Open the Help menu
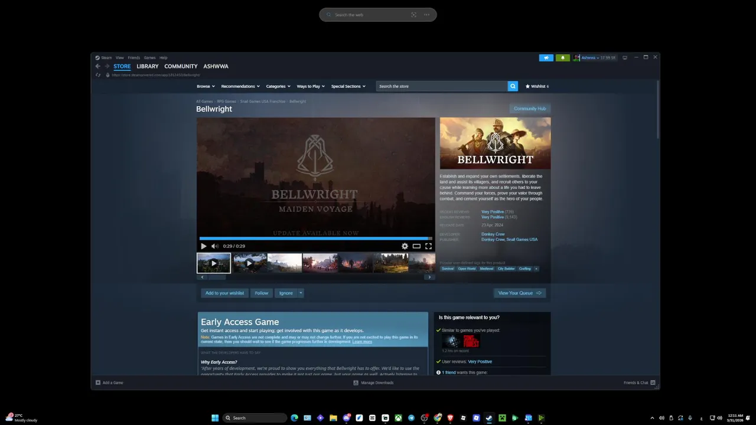The image size is (756, 425). [x=164, y=58]
